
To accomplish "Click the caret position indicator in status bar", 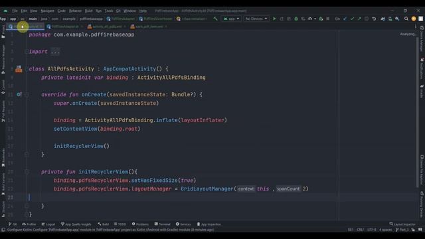I will tap(351, 230).
